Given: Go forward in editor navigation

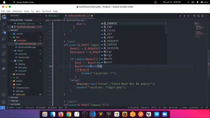Looking at the screenshot, I should click(184, 16).
